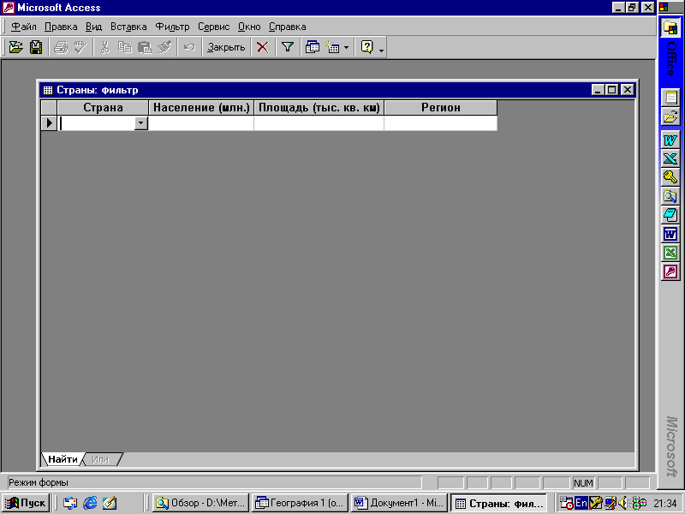Viewport: 685px width, 514px height.
Task: Click the Страны: фил... taskbar button
Action: pyautogui.click(x=499, y=503)
